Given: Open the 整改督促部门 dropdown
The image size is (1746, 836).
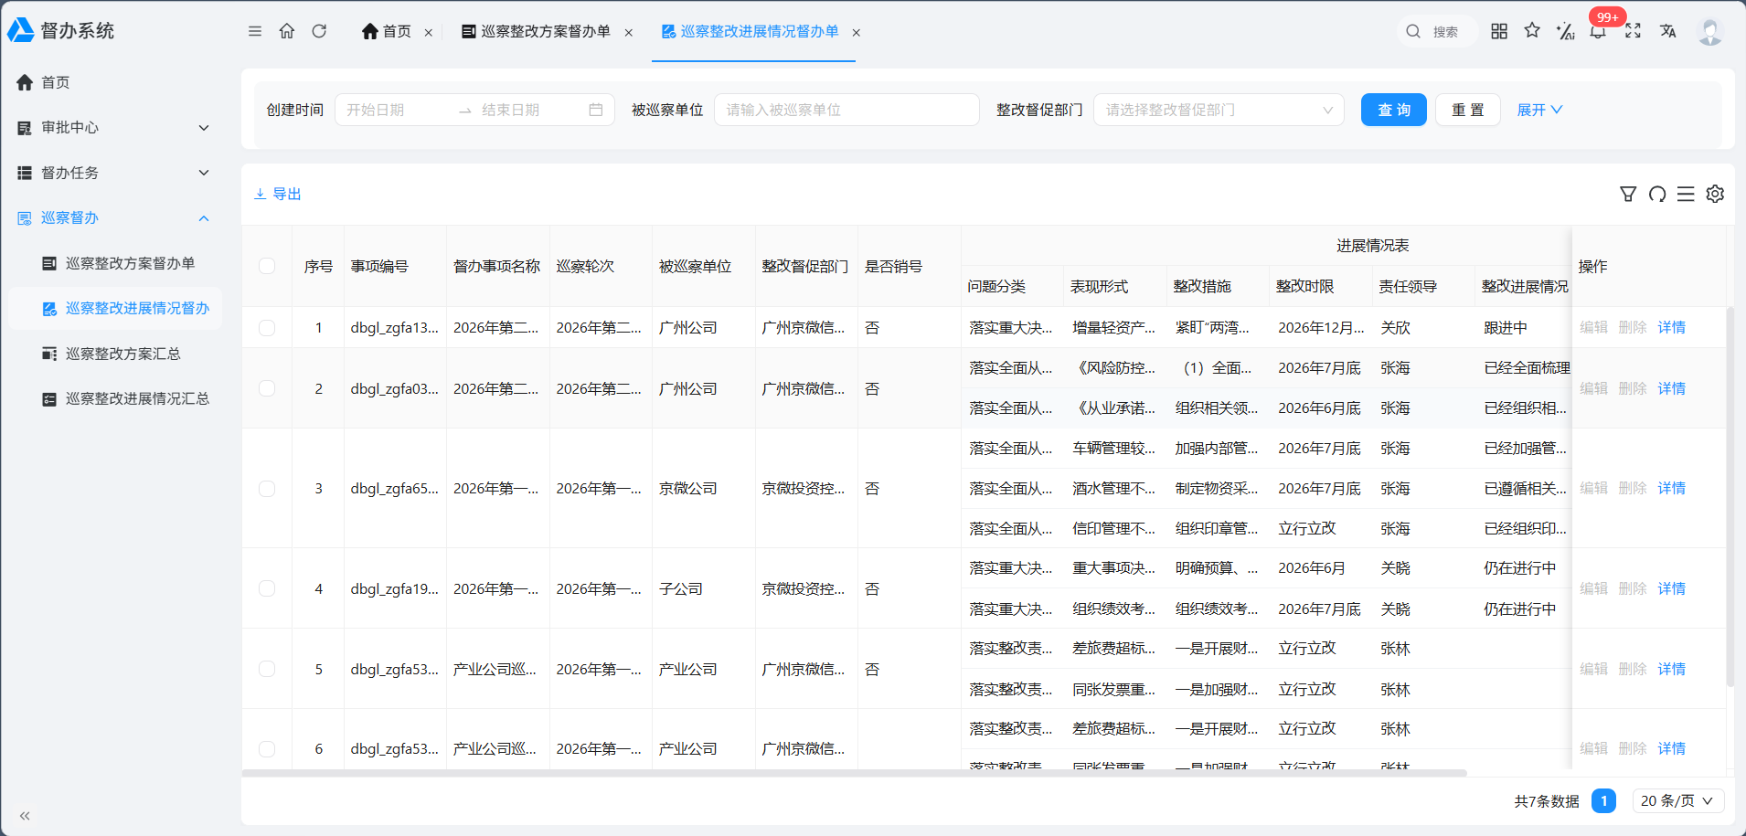Looking at the screenshot, I should [1219, 110].
